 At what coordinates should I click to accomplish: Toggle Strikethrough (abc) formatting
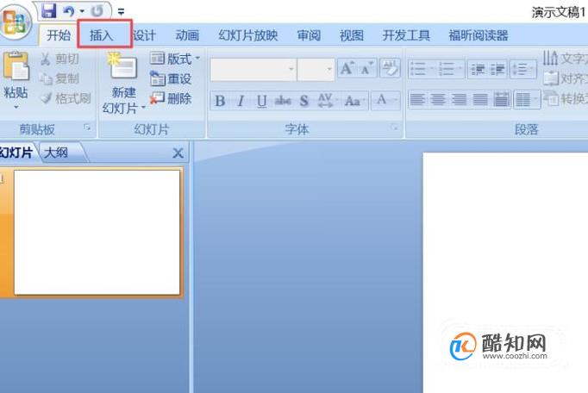pos(283,101)
